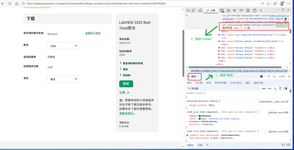The height and width of the screenshot is (150, 294).
Task: Open the Network wifi icon panel
Action: pyautogui.click(x=235, y=10)
